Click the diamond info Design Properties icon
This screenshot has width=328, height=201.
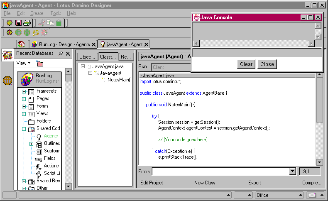(x=10, y=32)
